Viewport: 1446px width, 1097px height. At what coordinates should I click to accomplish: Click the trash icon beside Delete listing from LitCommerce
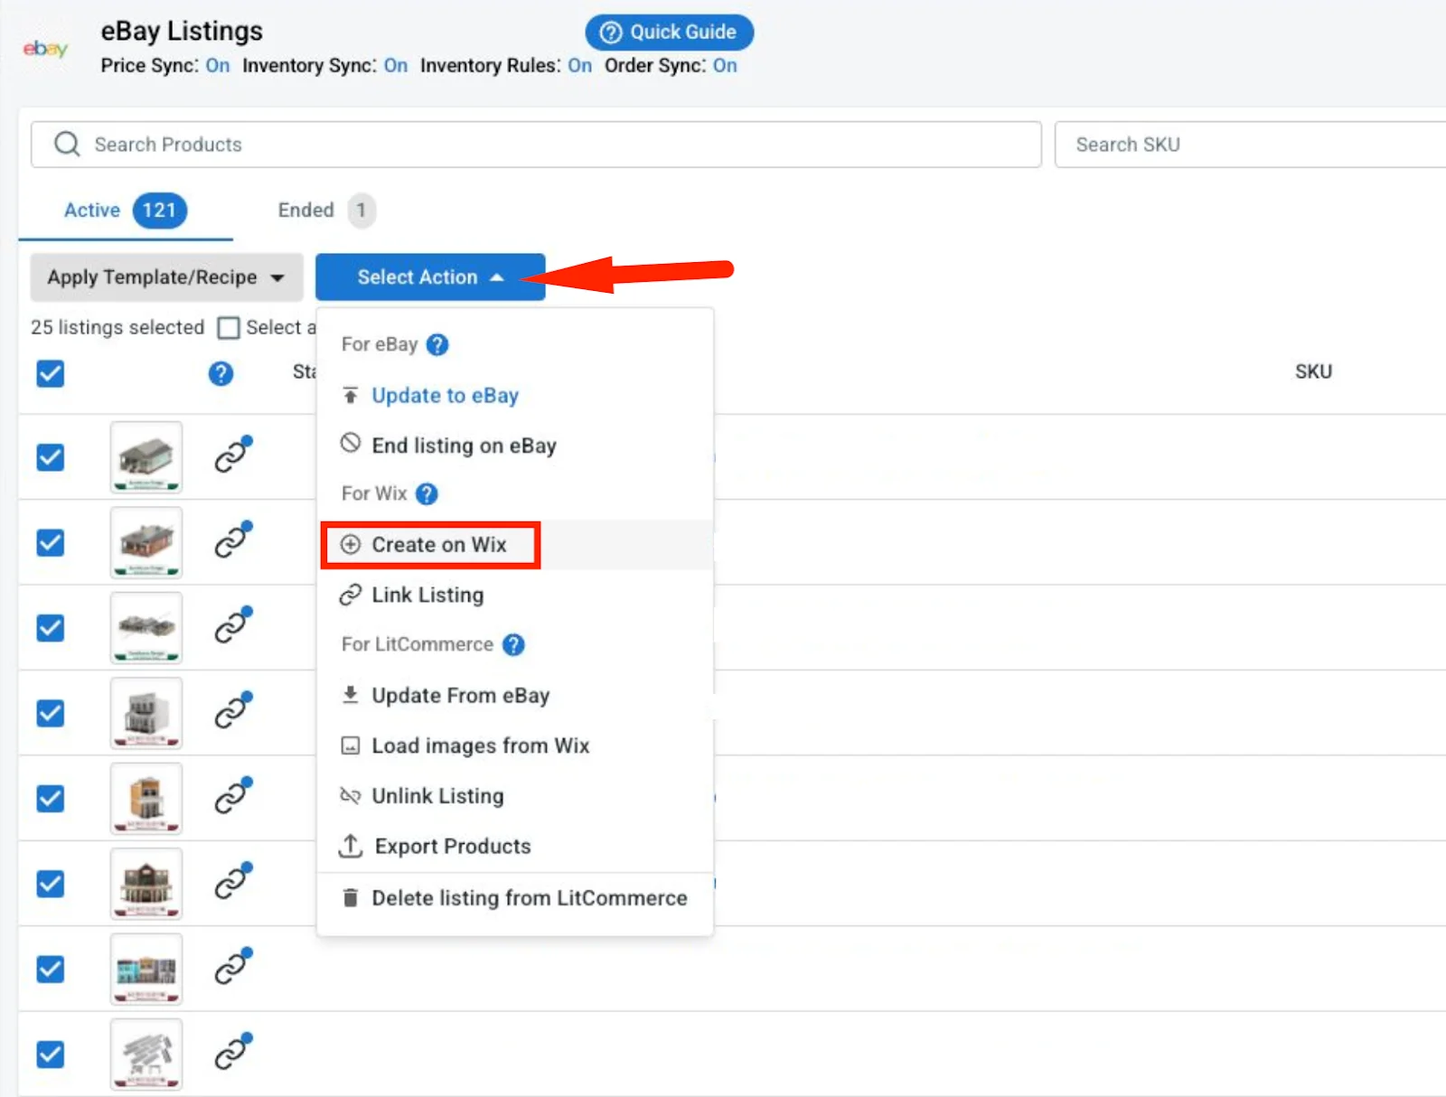tap(350, 897)
